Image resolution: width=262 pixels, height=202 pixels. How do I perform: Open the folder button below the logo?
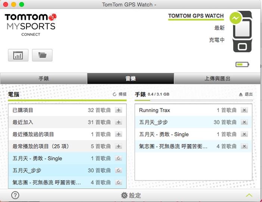tap(42, 55)
